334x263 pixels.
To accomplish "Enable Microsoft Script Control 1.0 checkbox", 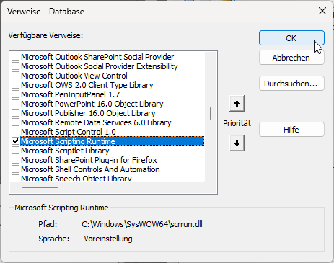I will pyautogui.click(x=16, y=132).
